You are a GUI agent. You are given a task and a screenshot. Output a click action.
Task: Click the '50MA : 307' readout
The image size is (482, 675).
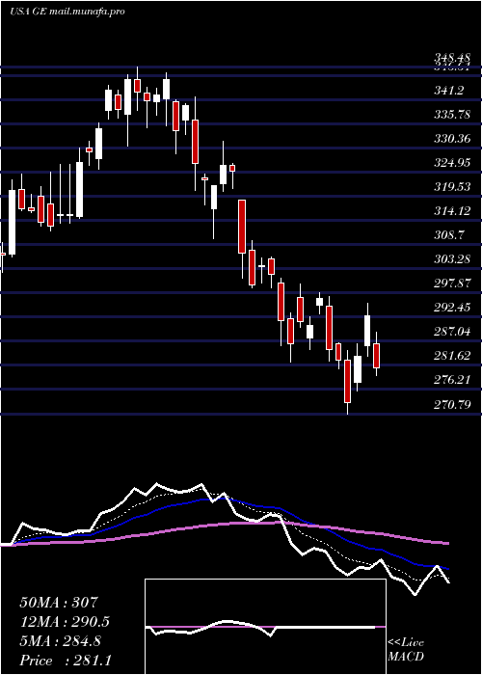tap(59, 603)
